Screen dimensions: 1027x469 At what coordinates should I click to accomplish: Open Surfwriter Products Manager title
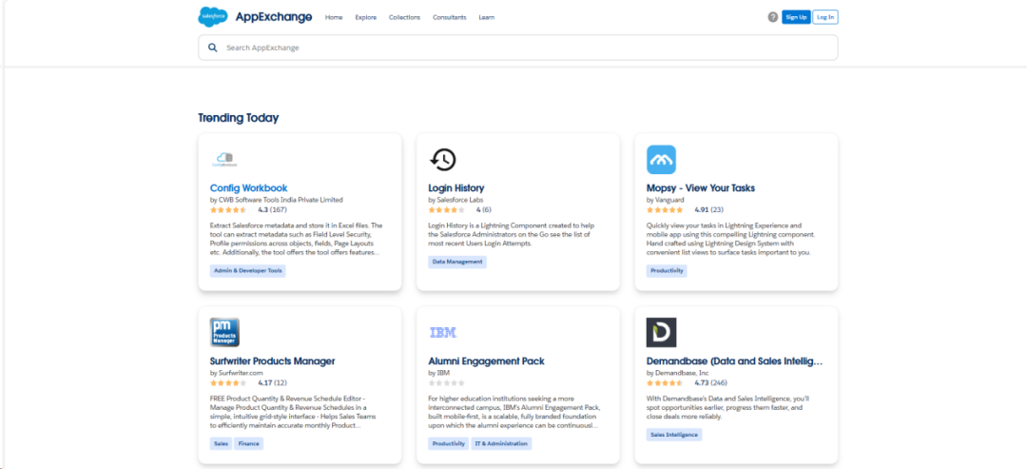273,361
